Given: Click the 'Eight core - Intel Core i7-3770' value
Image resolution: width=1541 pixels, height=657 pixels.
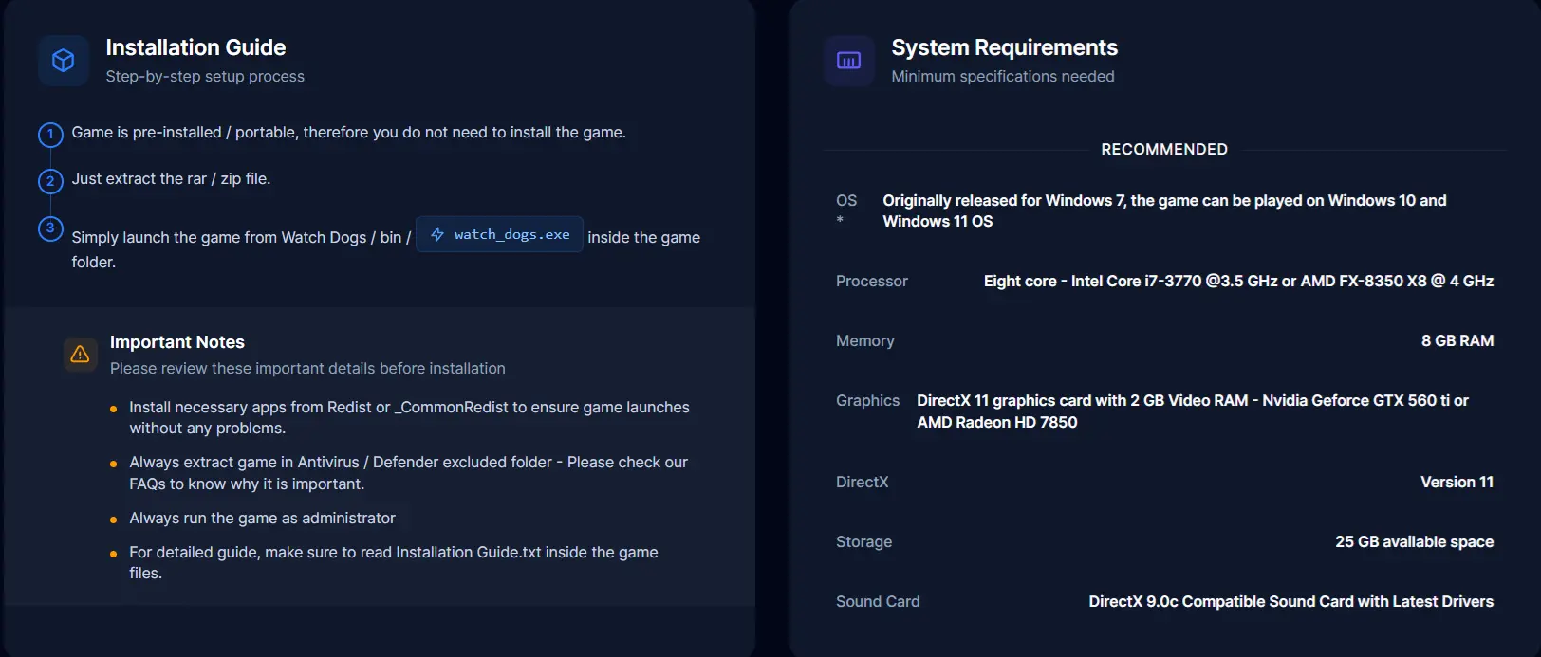Looking at the screenshot, I should 1238,282.
